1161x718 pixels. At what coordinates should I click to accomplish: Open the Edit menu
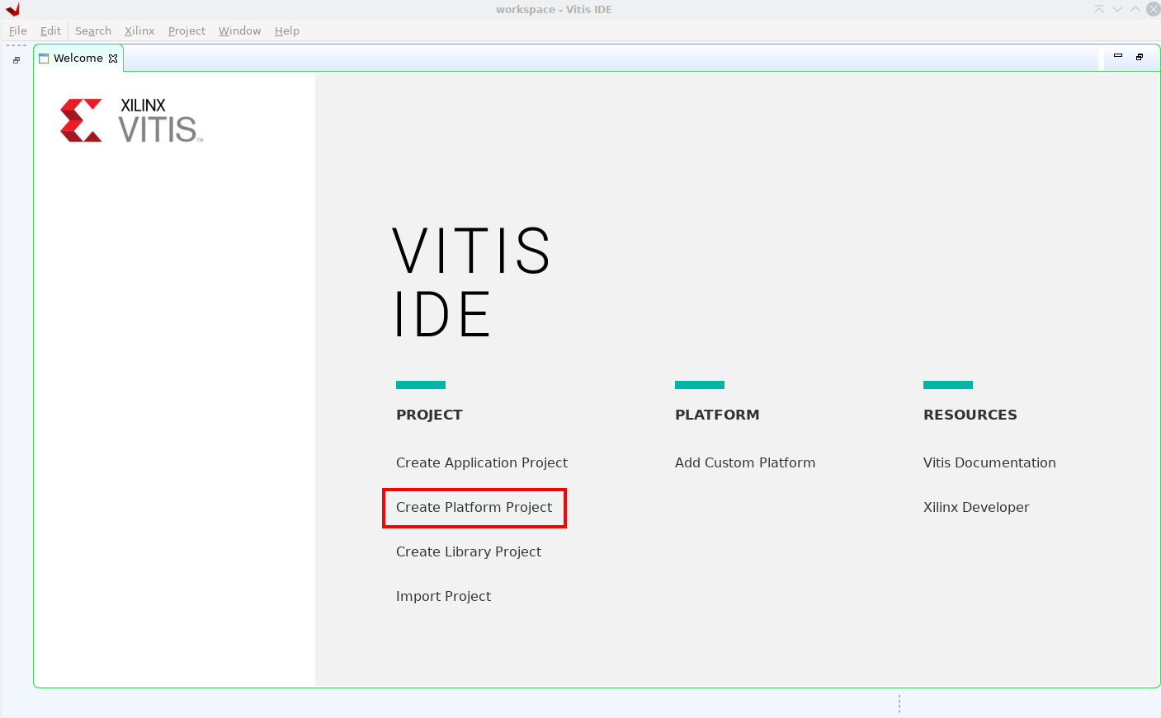pos(50,31)
